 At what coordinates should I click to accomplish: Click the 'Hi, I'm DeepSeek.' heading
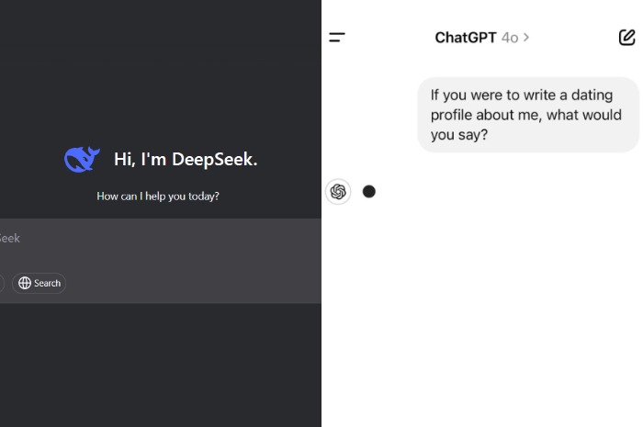click(x=186, y=160)
